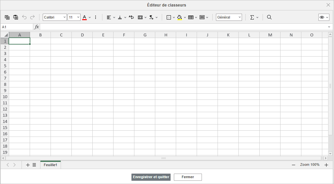
Task: Click the Fermer button
Action: (188, 177)
